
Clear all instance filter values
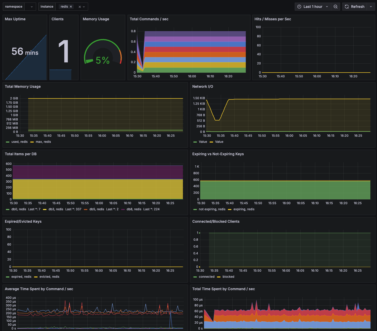click(80, 7)
